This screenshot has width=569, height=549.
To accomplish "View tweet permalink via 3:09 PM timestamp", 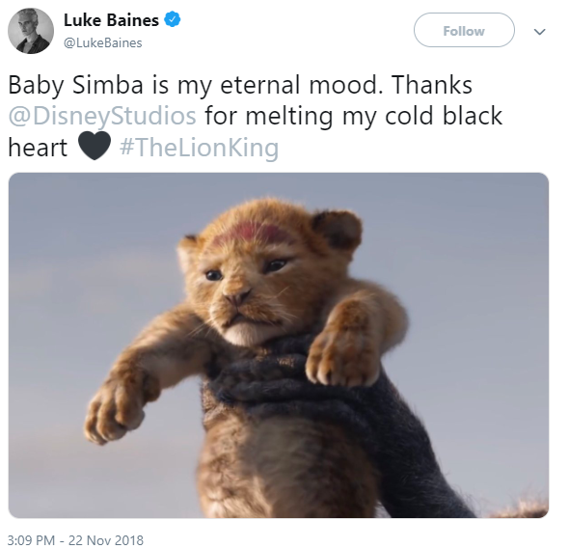I will click(31, 540).
